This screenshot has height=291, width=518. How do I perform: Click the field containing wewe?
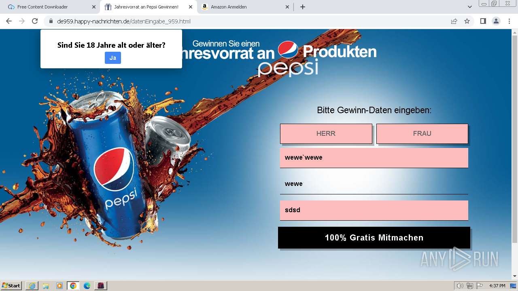pos(374,184)
